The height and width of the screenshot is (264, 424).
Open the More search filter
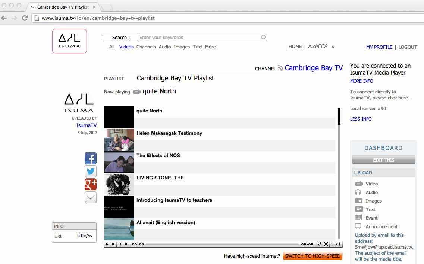210,47
